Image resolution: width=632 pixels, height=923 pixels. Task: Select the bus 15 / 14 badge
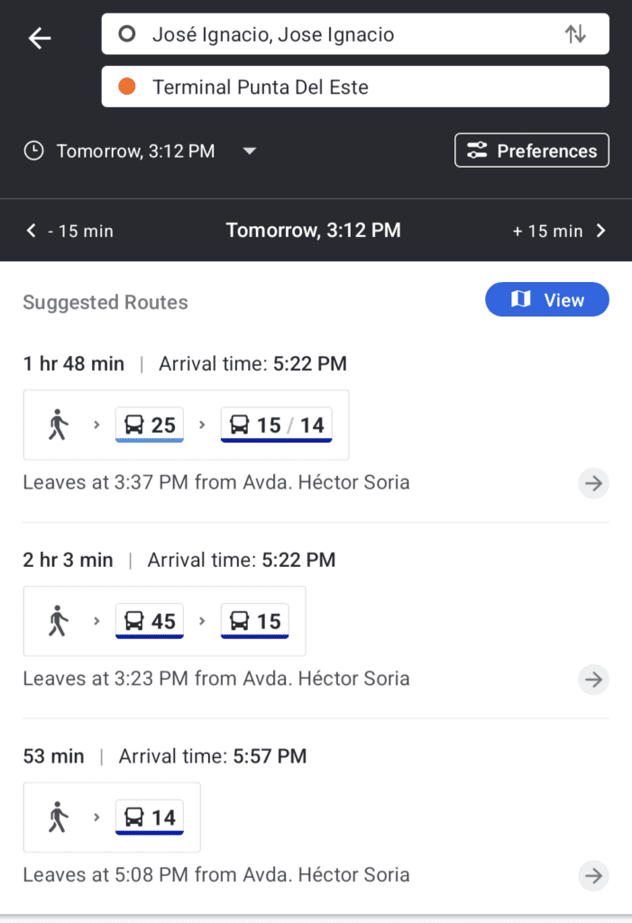tap(276, 425)
